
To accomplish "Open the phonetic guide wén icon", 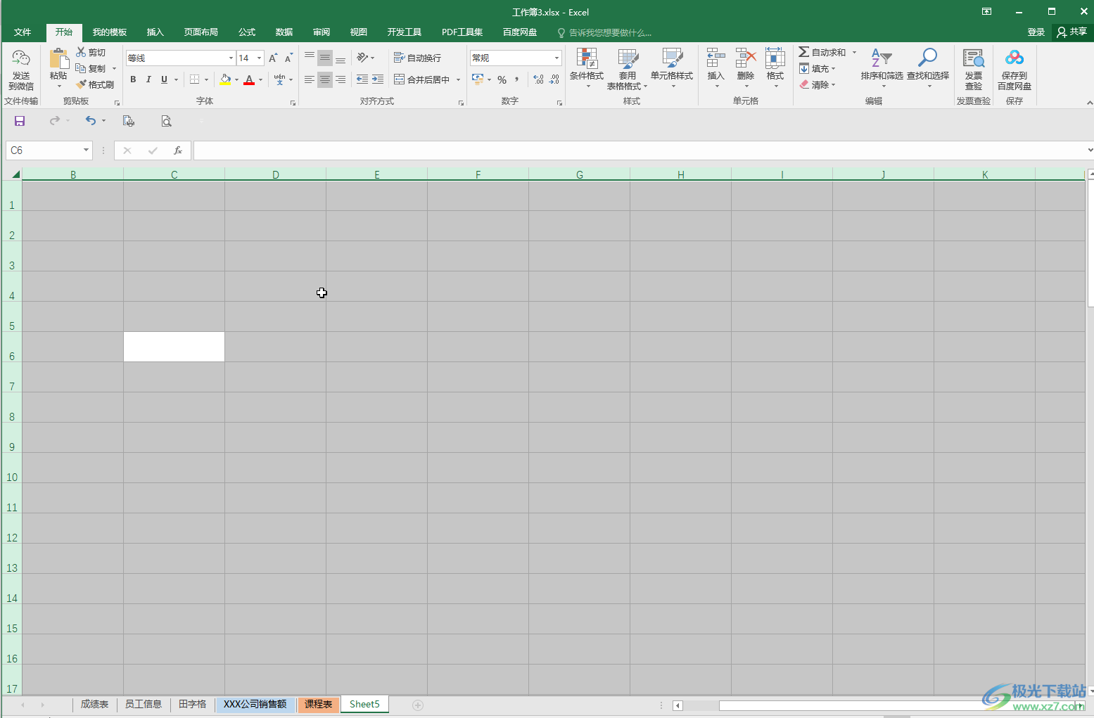I will 279,79.
